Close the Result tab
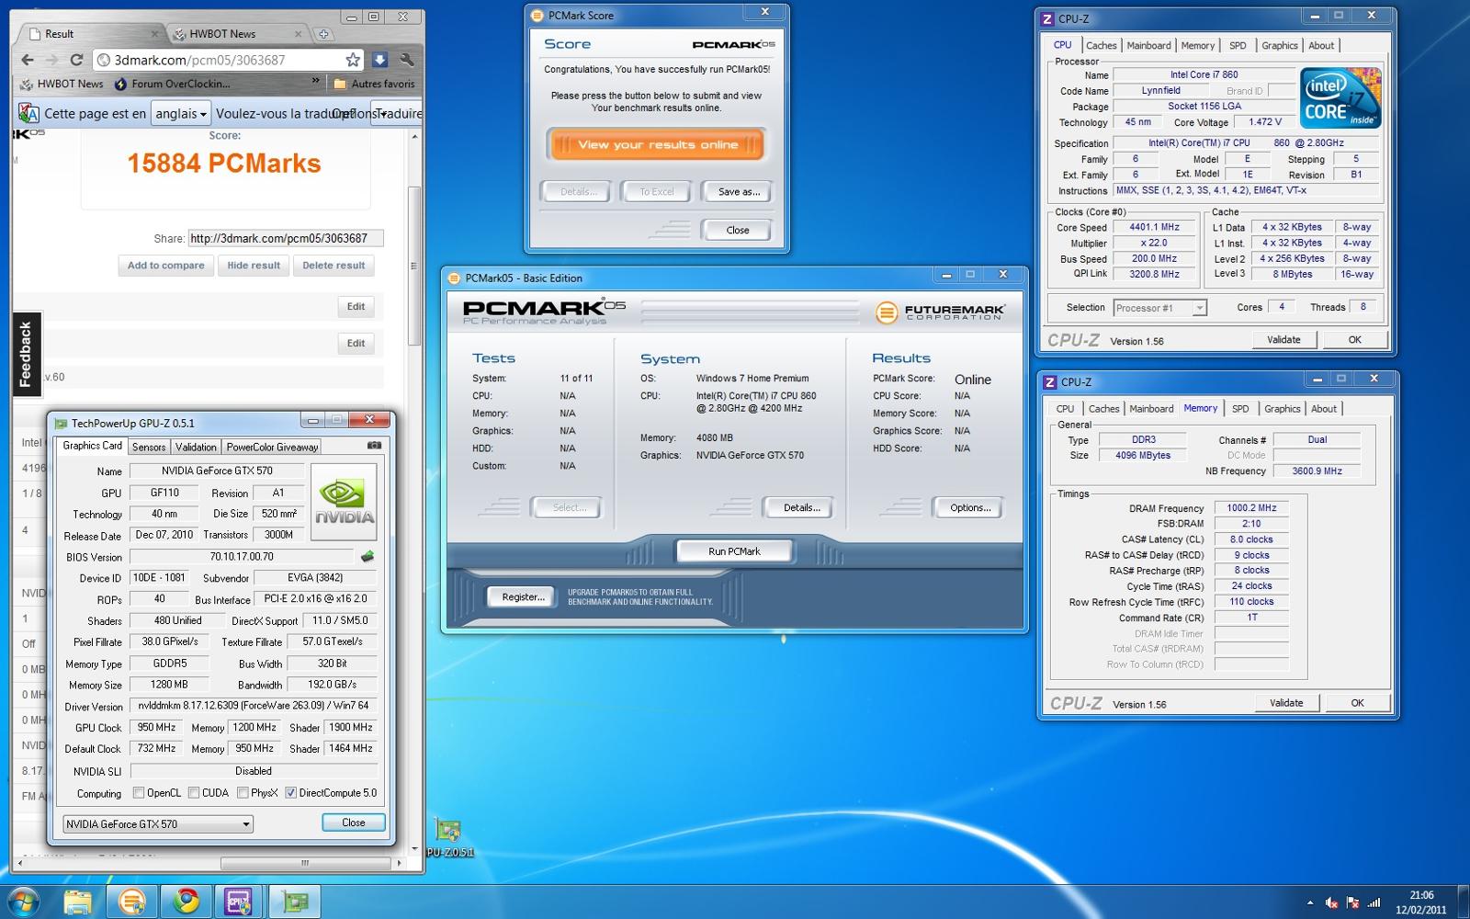The height and width of the screenshot is (919, 1470). click(154, 34)
